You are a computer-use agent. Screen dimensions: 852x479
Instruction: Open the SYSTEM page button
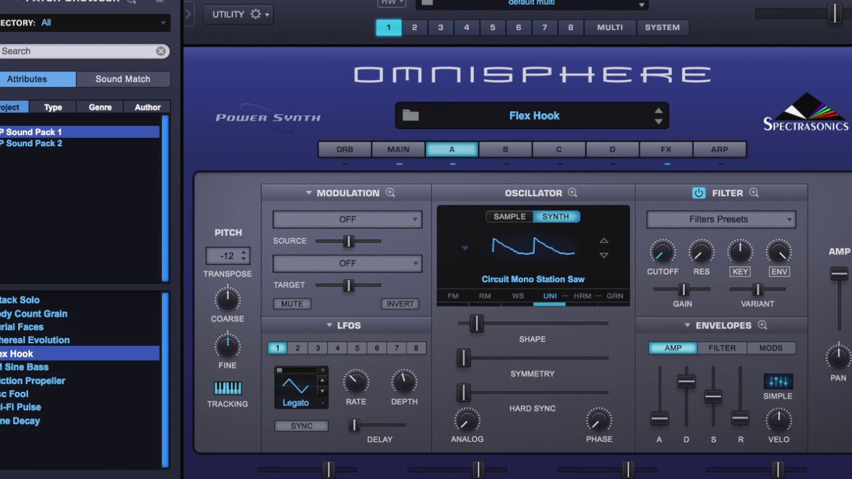coord(662,27)
